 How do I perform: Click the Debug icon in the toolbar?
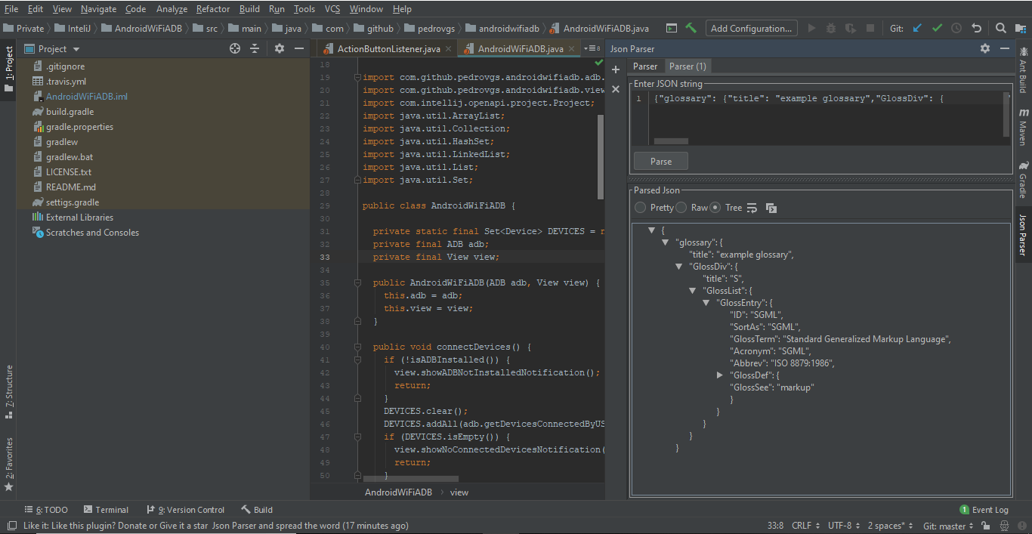coord(830,27)
